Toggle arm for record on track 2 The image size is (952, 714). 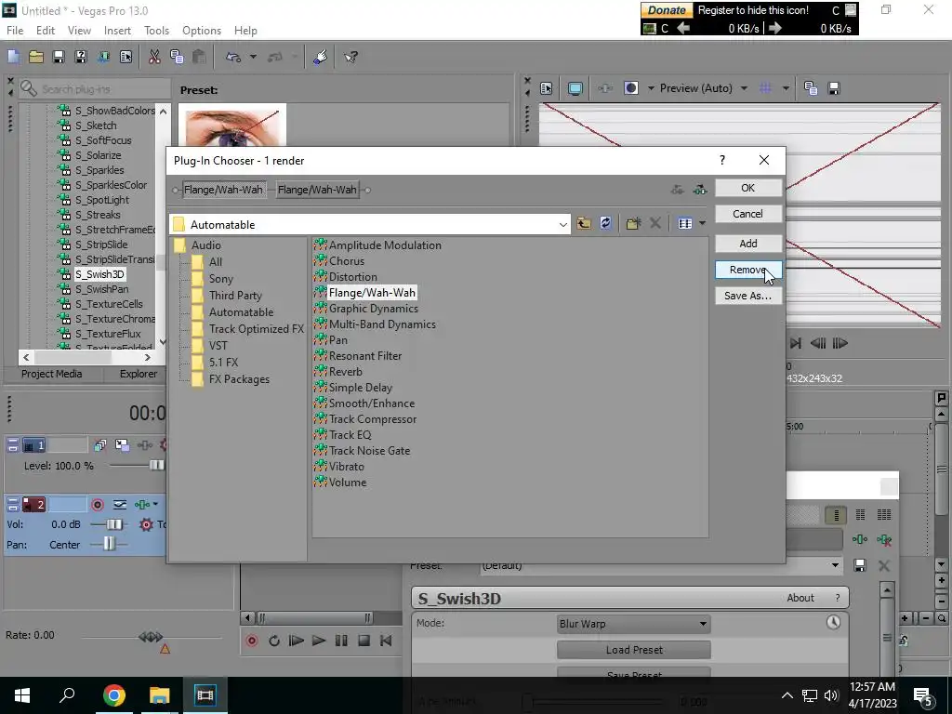click(97, 505)
